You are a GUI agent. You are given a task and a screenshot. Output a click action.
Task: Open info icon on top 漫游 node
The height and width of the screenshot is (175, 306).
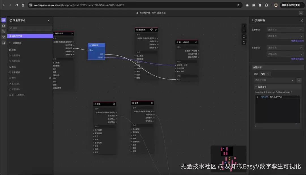(x=156, y=30)
